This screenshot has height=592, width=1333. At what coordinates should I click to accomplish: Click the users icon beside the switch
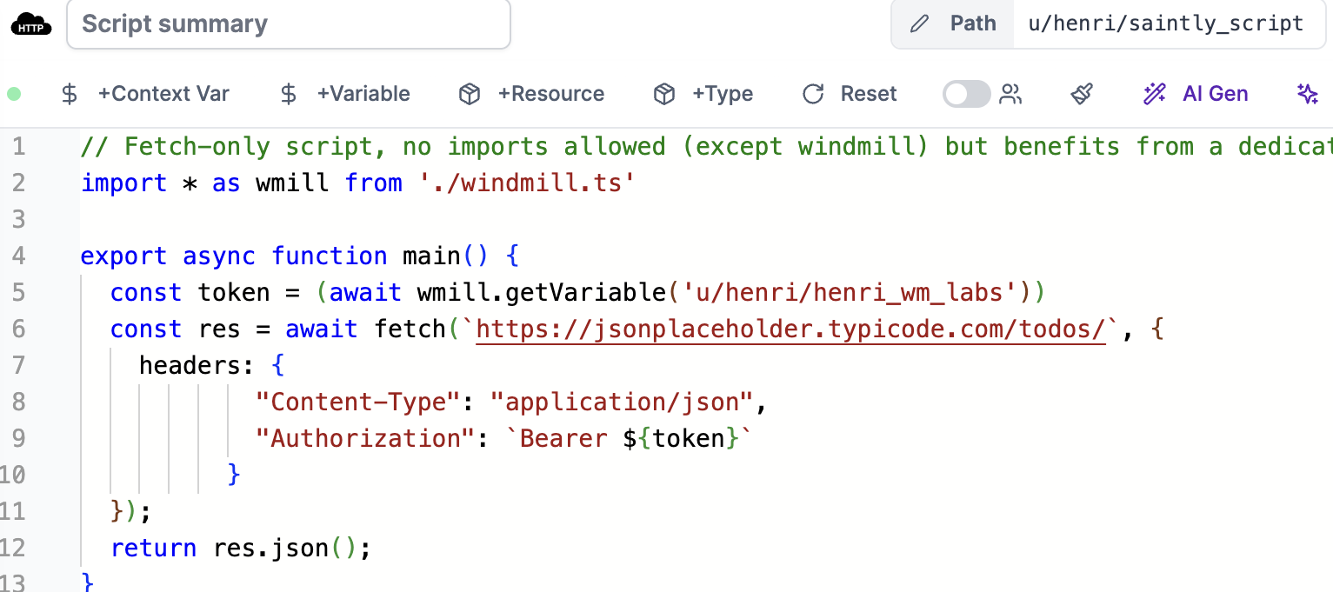point(1010,94)
